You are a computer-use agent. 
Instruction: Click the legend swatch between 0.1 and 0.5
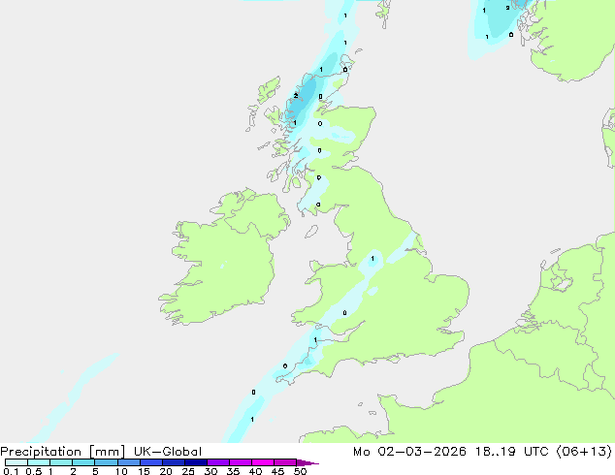(x=16, y=462)
